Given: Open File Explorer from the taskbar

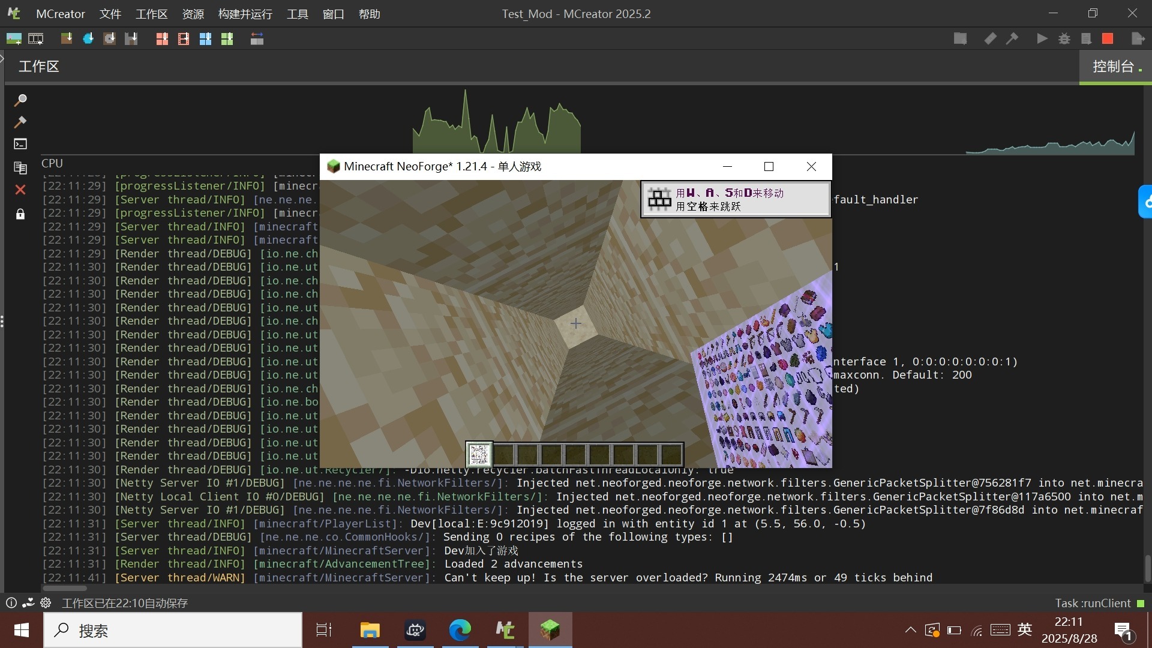Looking at the screenshot, I should 370,630.
